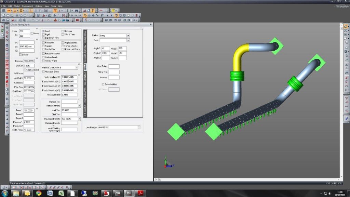Click the Save disk icon

(12, 15)
